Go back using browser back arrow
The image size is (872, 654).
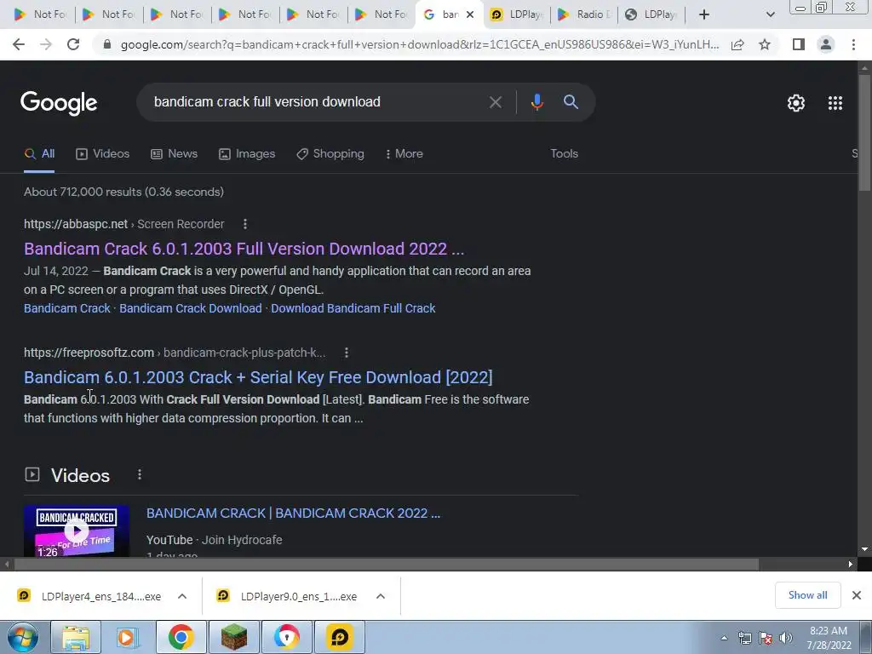(x=19, y=44)
